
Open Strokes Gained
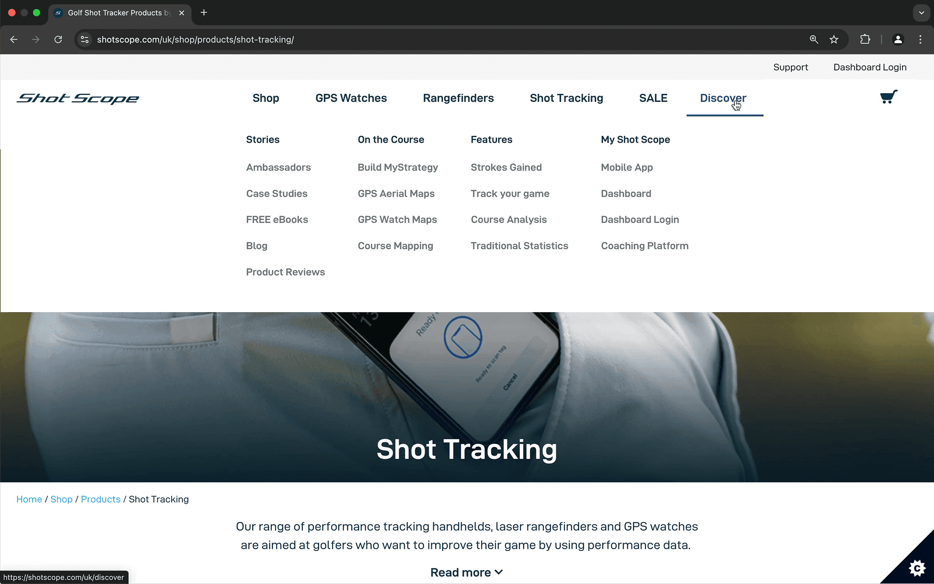click(506, 168)
